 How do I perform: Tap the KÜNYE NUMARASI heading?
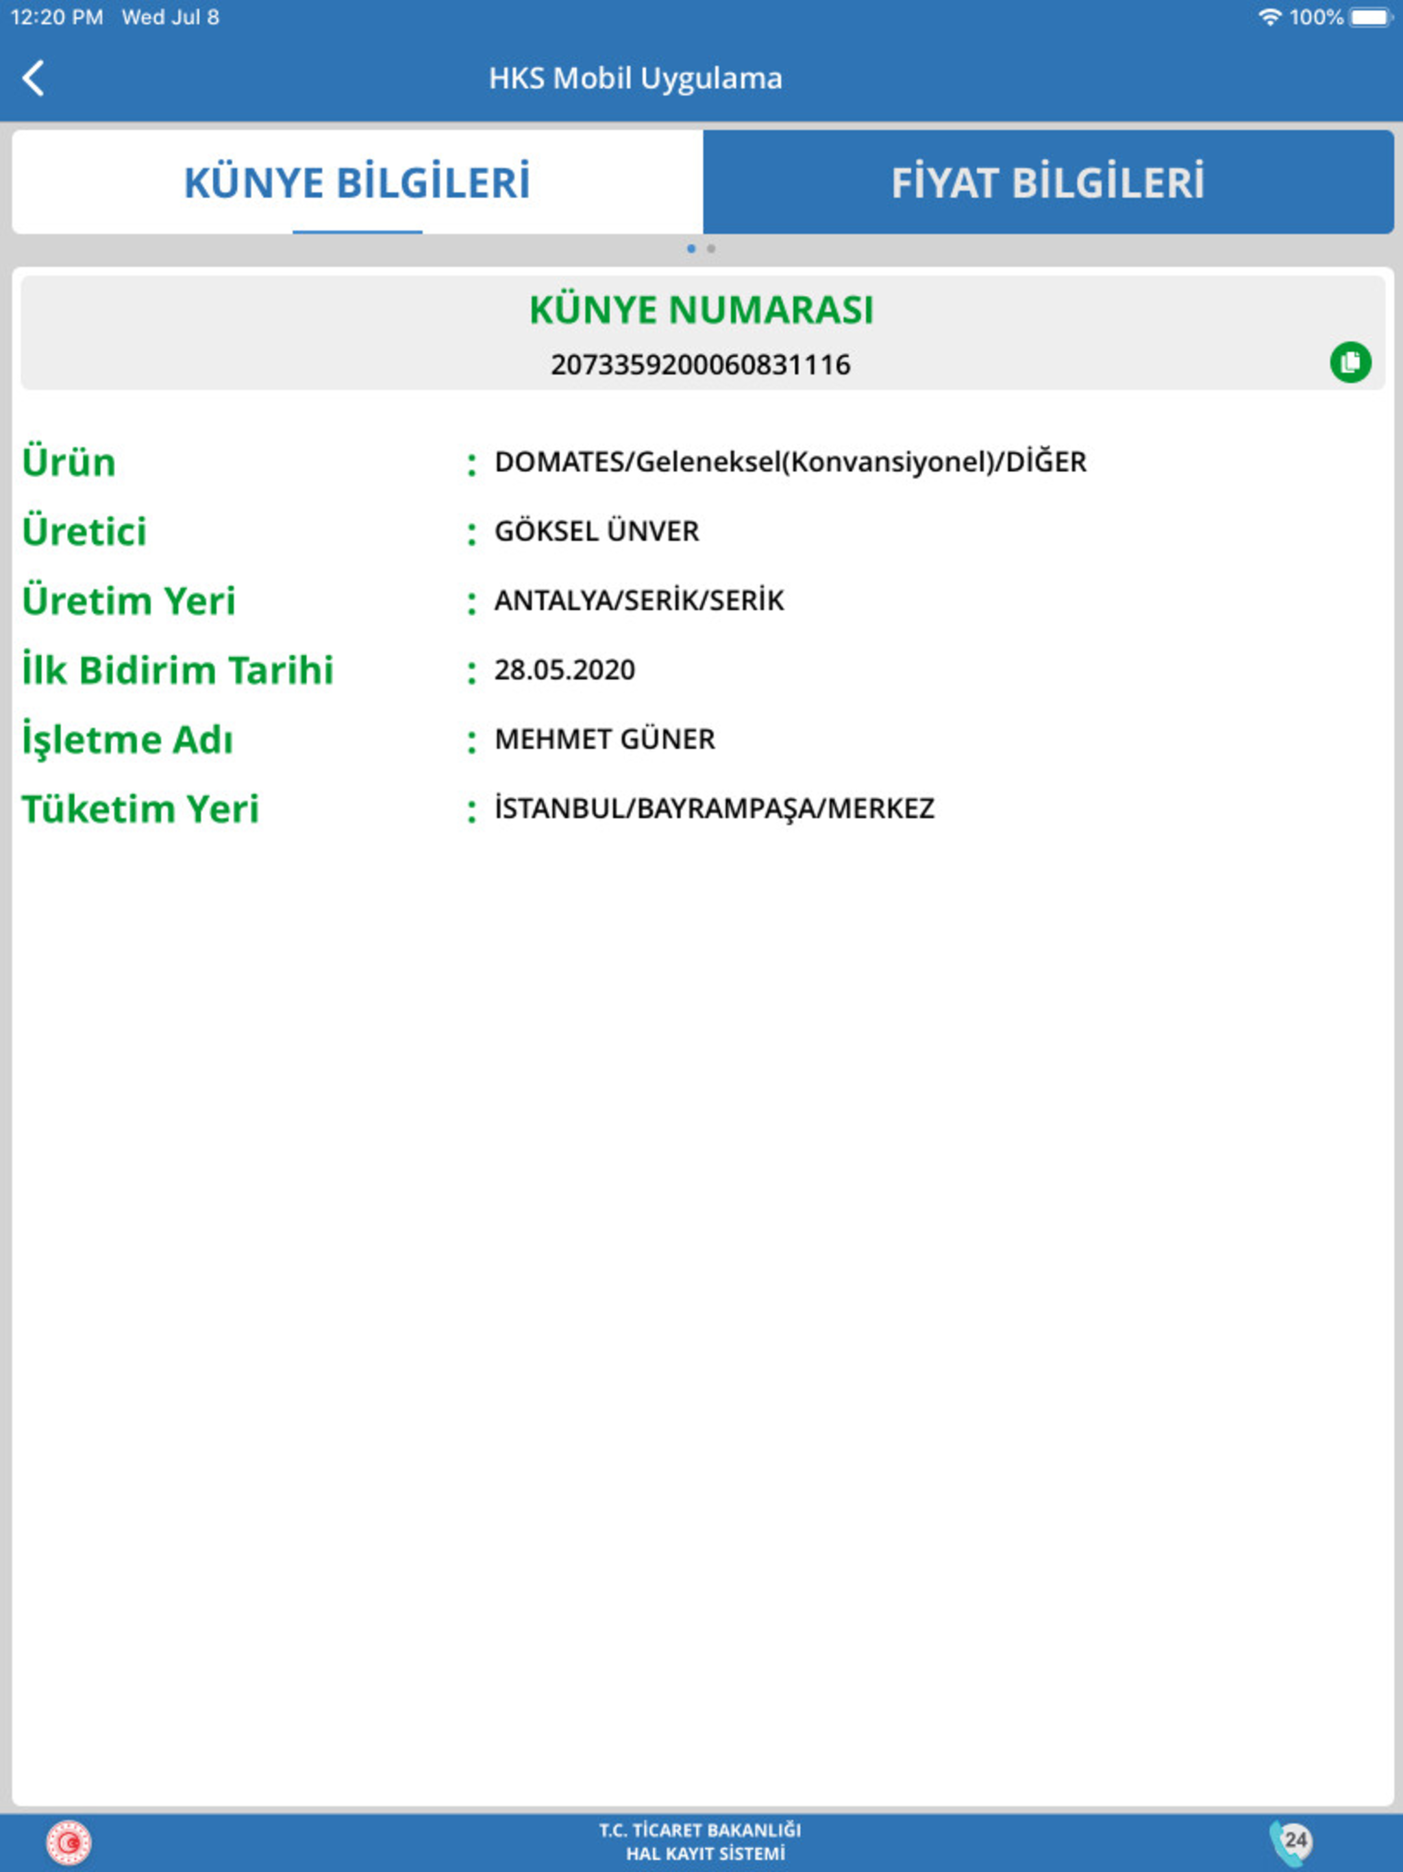(701, 310)
